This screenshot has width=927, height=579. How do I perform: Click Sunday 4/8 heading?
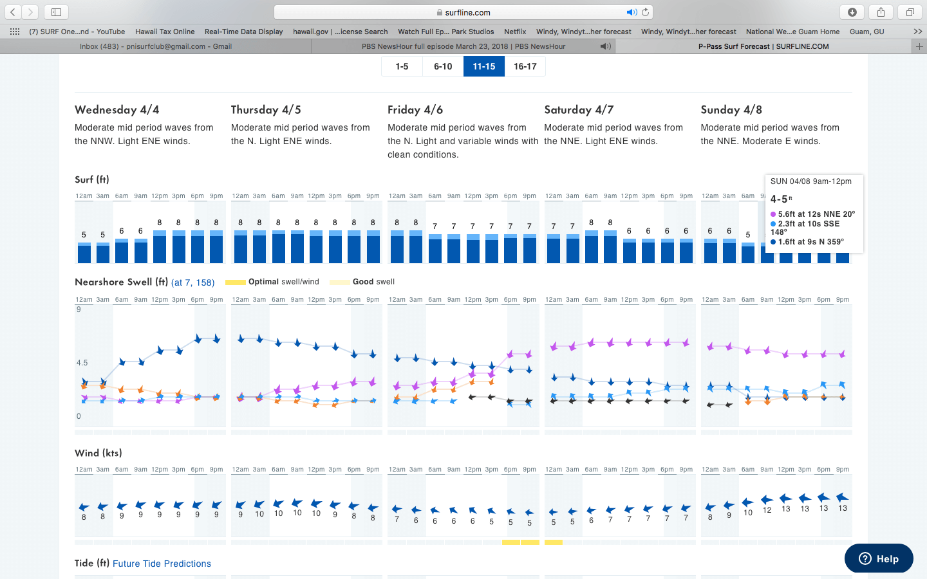(x=731, y=110)
